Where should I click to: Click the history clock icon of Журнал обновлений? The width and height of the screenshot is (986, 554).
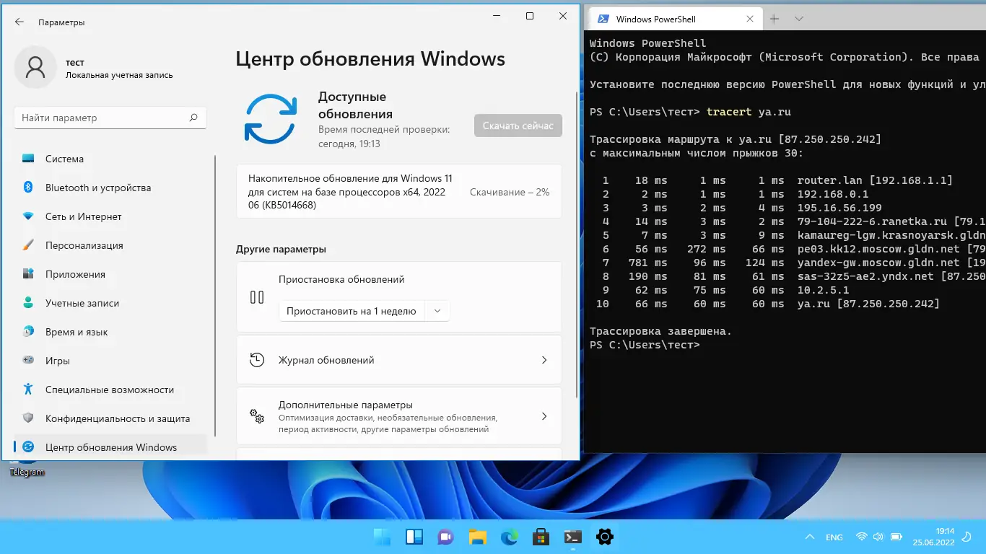257,360
